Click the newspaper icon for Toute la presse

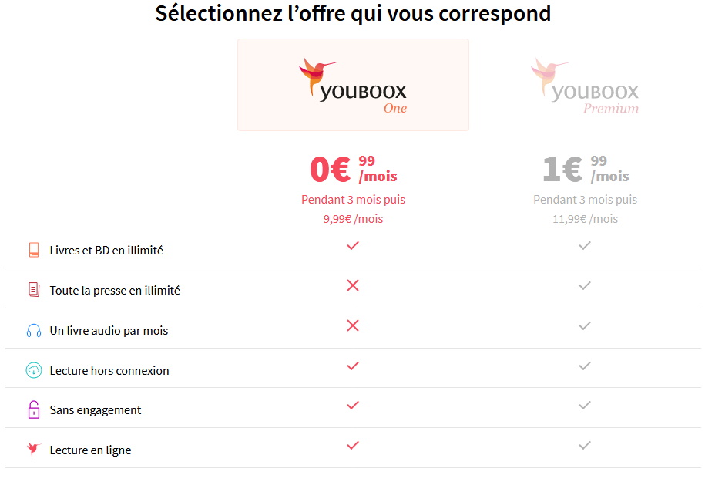click(x=34, y=289)
